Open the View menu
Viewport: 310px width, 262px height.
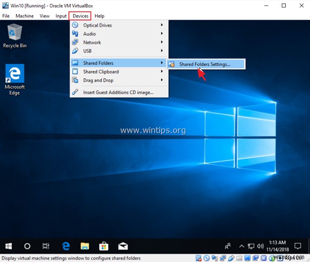point(45,16)
